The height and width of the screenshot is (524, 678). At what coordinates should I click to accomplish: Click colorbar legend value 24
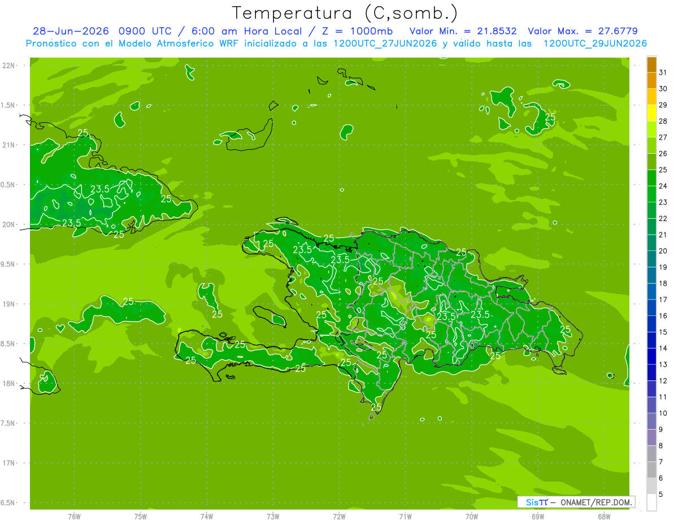pos(663,186)
